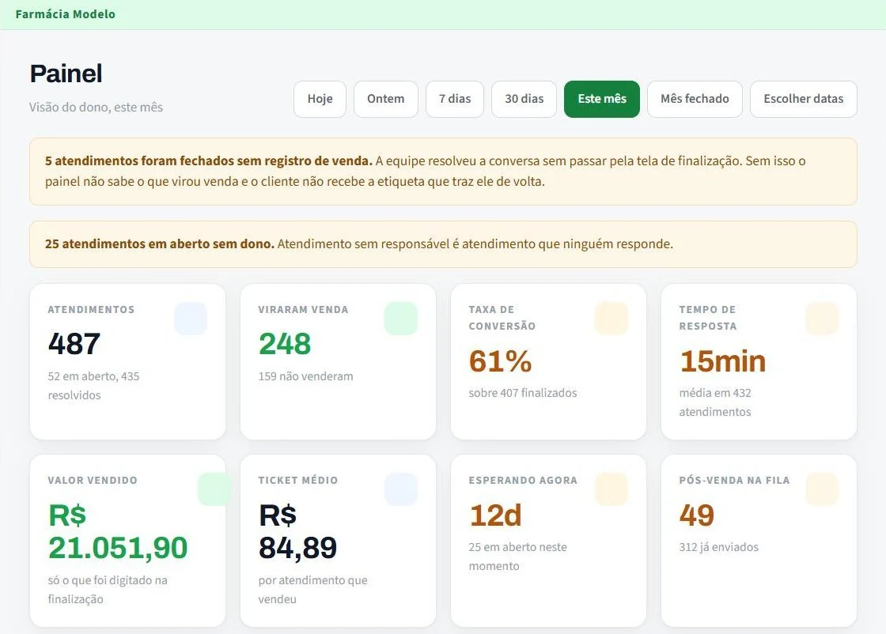
Task: Click 'sobre 407 finalizados' text
Action: (x=523, y=393)
